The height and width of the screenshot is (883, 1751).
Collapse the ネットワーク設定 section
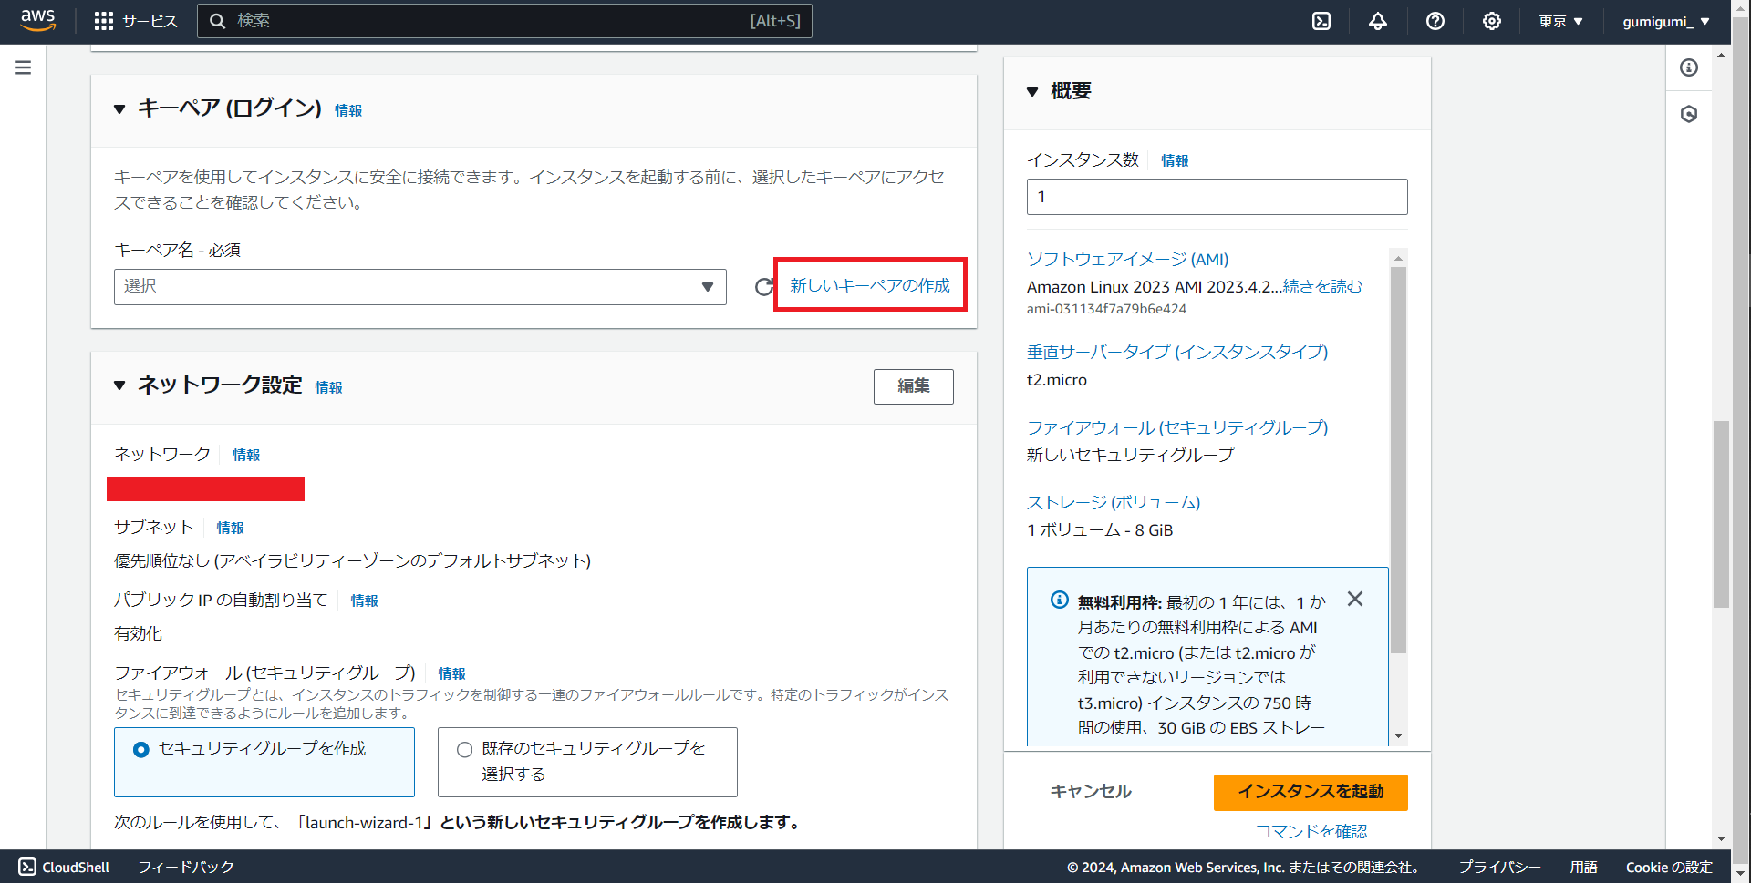tap(119, 385)
